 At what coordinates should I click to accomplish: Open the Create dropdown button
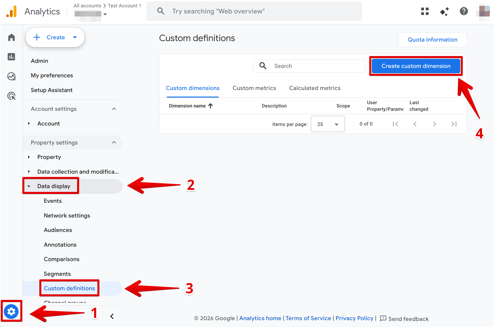click(55, 38)
